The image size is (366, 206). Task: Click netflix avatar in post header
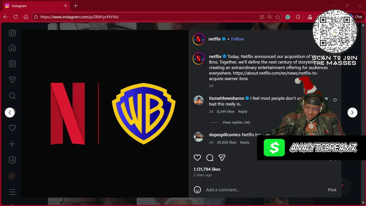coord(198,39)
